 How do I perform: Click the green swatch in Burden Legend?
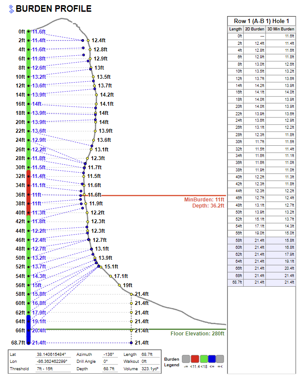[x=203, y=358]
